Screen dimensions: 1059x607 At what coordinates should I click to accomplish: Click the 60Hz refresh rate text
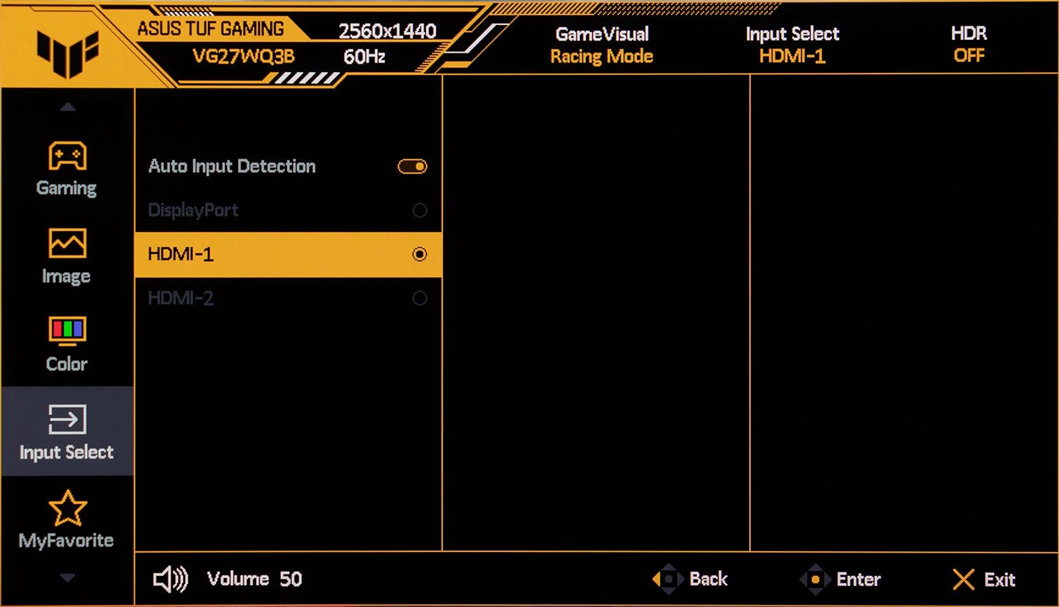364,56
